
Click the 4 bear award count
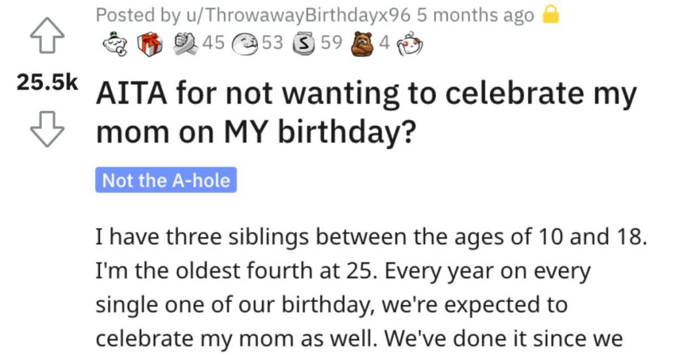384,42
